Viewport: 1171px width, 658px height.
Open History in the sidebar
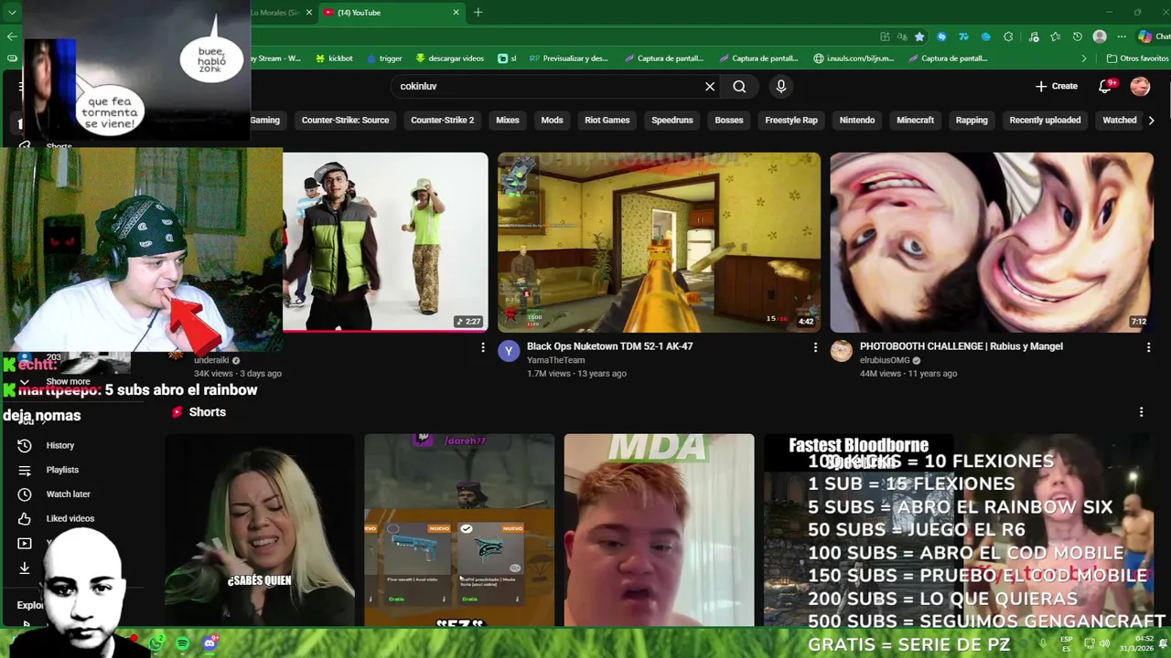click(59, 445)
